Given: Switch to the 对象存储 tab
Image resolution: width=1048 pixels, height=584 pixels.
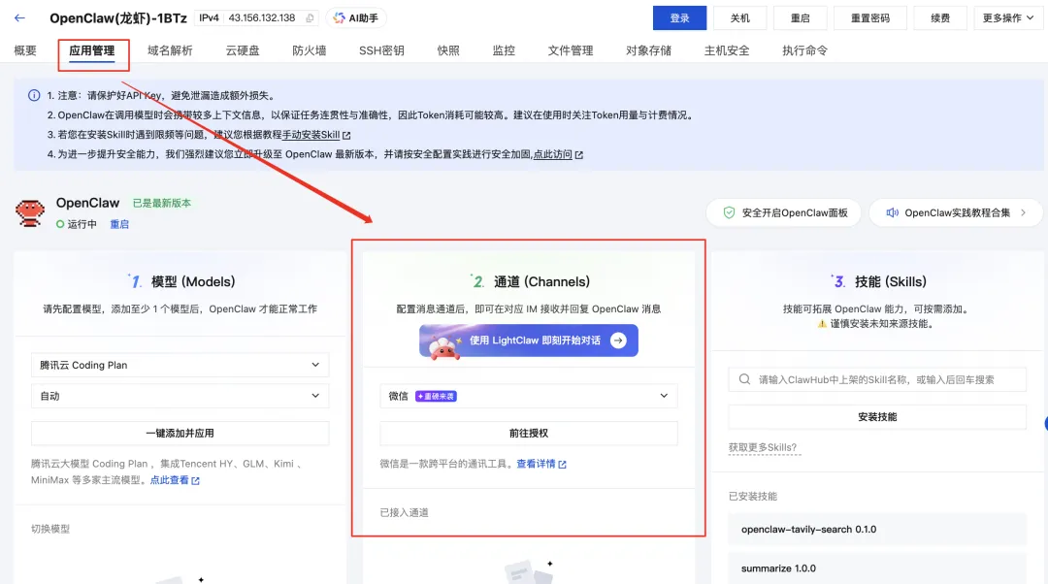Looking at the screenshot, I should (648, 50).
